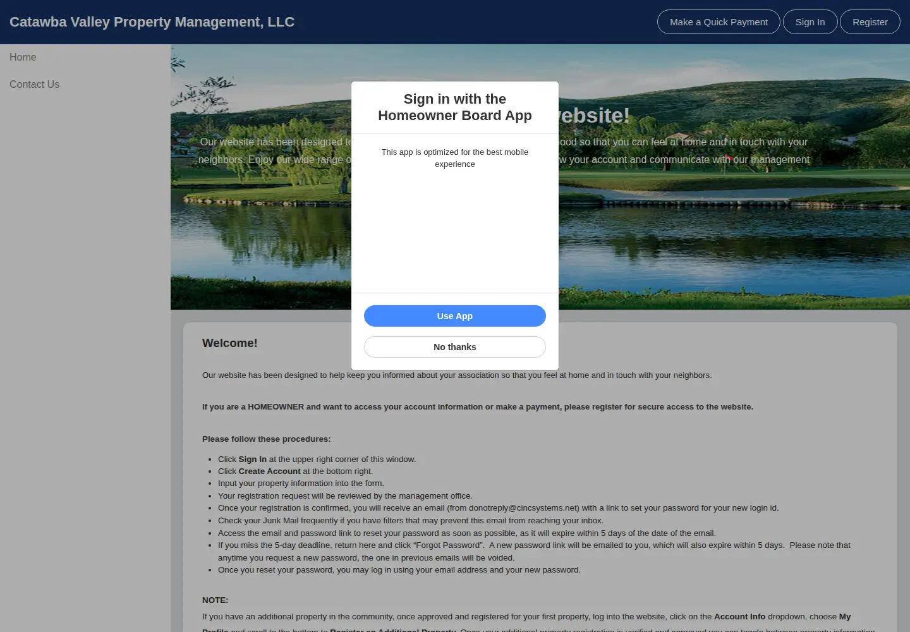Click the Welcome! heading
Screen dimensions: 910x632
pyautogui.click(x=230, y=343)
